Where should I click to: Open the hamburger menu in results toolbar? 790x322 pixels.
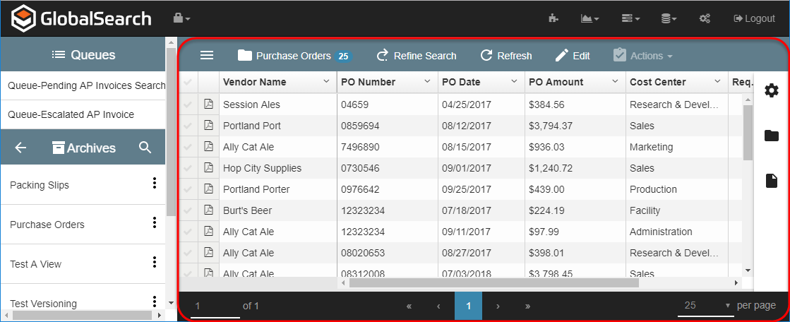click(207, 56)
